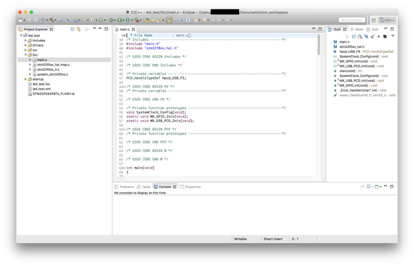Close the main.c editor tab

point(133,29)
